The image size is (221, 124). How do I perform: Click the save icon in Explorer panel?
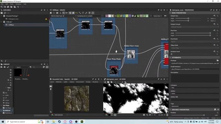pyautogui.click(x=2, y=13)
